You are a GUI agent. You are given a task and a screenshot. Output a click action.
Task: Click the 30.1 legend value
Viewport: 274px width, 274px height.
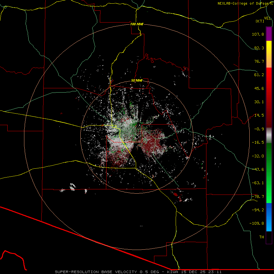click(259, 102)
